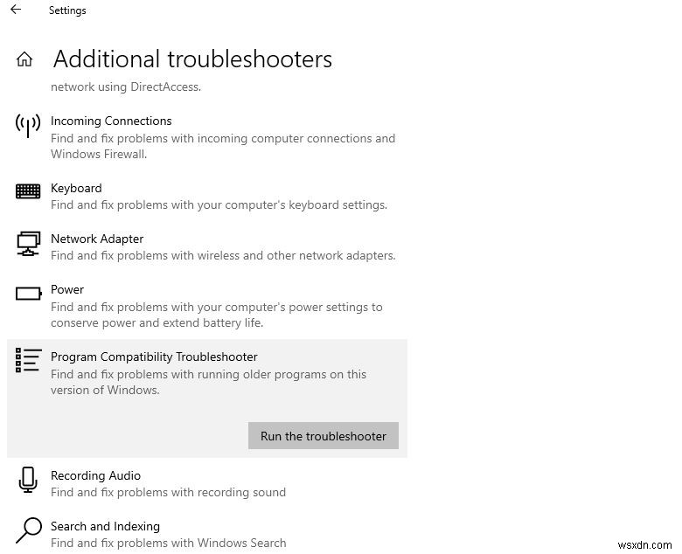Expand the Incoming Connections troubleshooter
Viewport: 682px width, 554px height.
[x=111, y=121]
